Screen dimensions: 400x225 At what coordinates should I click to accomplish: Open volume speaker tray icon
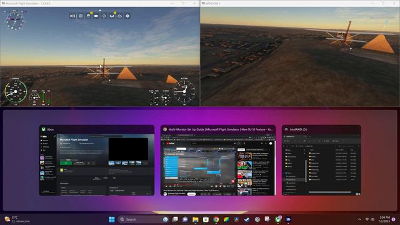[372, 219]
